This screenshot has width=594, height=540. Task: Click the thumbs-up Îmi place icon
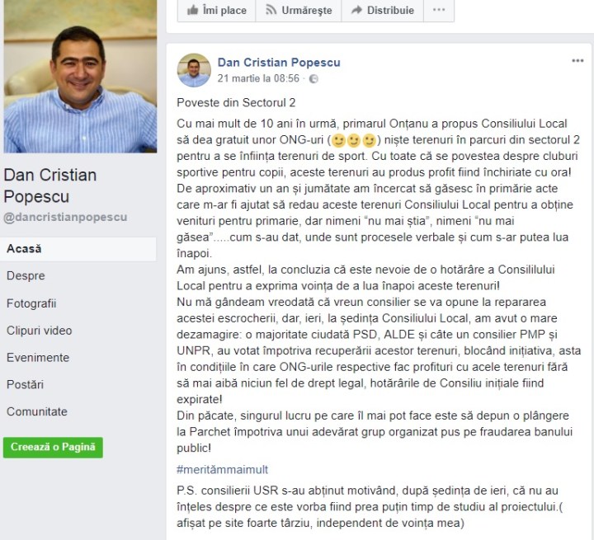(192, 10)
